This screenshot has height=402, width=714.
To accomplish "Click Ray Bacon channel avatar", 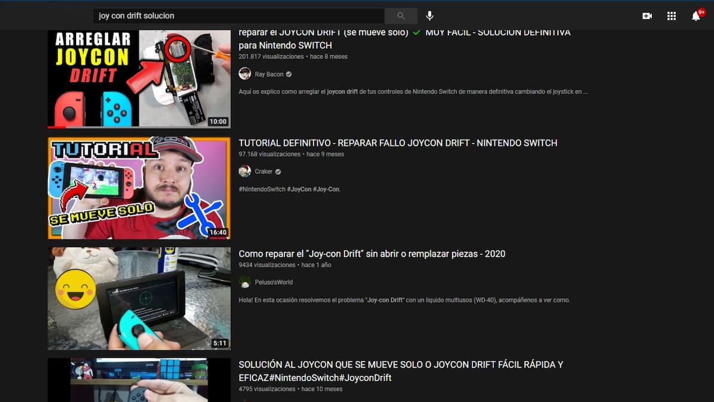I will click(x=245, y=74).
